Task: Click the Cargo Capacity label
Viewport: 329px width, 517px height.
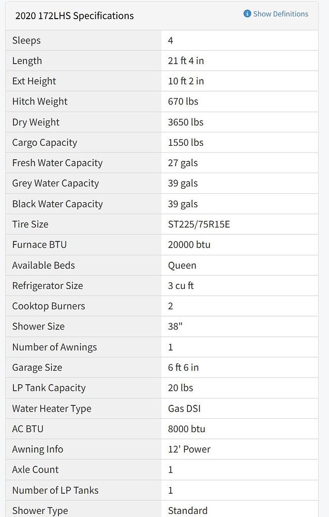Action: point(44,143)
